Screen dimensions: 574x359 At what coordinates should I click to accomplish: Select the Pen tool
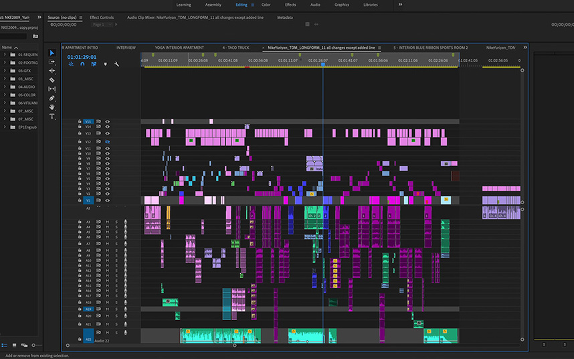click(52, 98)
